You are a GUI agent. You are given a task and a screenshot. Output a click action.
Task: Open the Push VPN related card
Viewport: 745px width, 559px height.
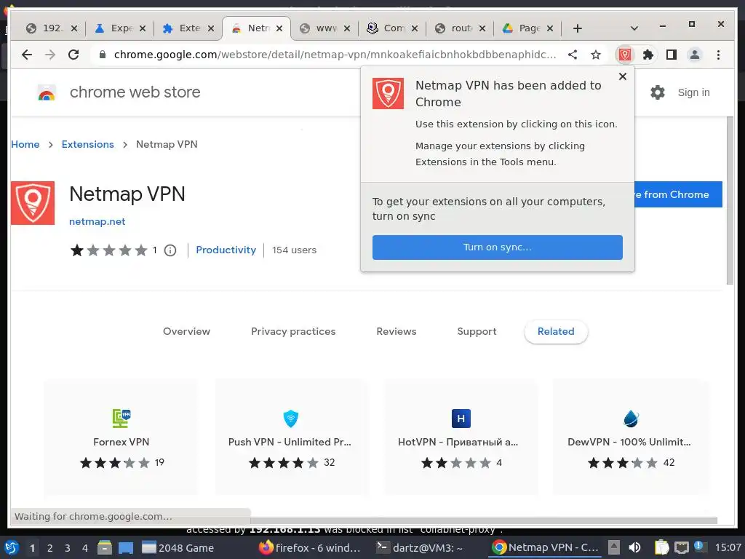pyautogui.click(x=291, y=437)
